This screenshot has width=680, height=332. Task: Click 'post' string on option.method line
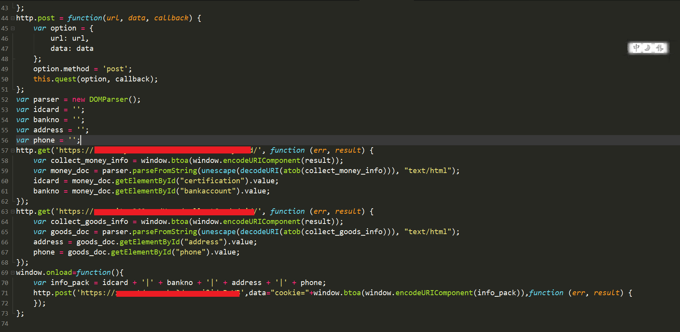coord(115,69)
